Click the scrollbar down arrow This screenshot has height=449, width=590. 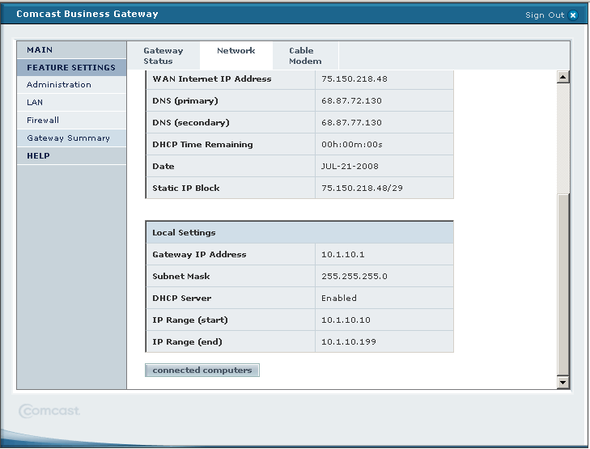click(x=563, y=383)
